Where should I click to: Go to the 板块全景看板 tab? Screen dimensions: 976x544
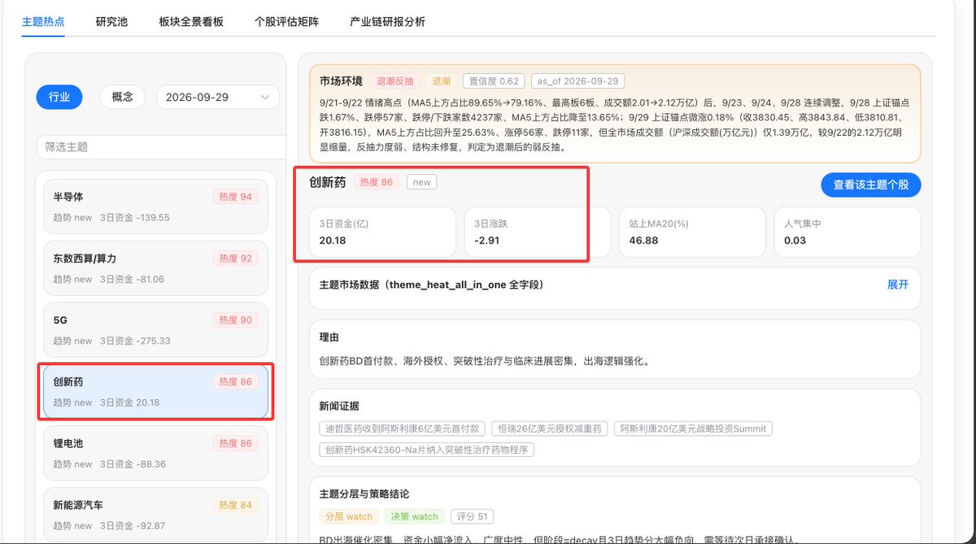(191, 22)
